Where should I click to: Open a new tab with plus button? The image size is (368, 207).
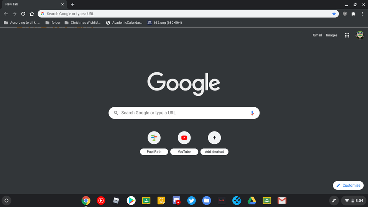point(73,4)
